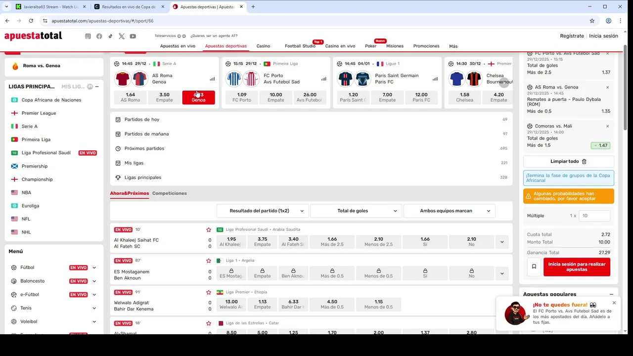This screenshot has width=633, height=356.
Task: Open a new browser tab
Action: pyautogui.click(x=253, y=7)
